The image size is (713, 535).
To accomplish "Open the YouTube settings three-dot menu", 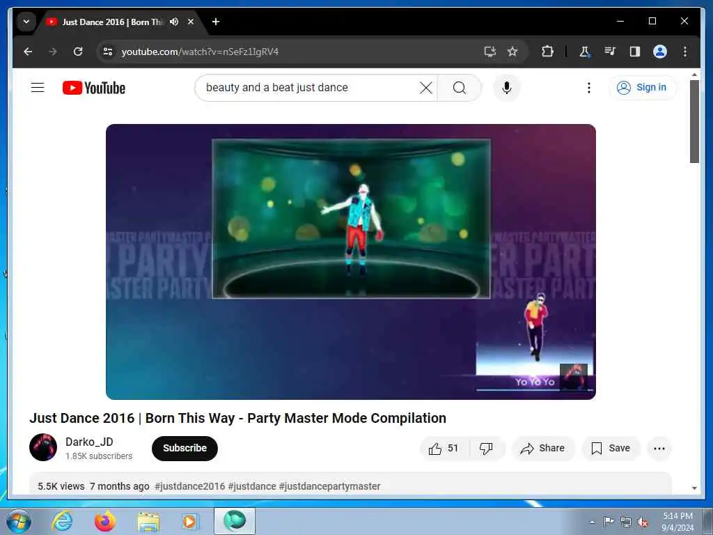I will click(x=589, y=88).
